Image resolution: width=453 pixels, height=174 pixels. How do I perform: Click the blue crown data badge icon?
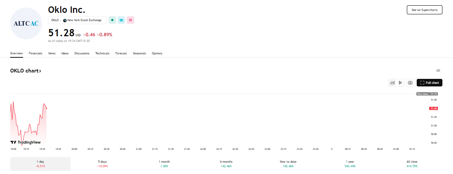[121, 20]
